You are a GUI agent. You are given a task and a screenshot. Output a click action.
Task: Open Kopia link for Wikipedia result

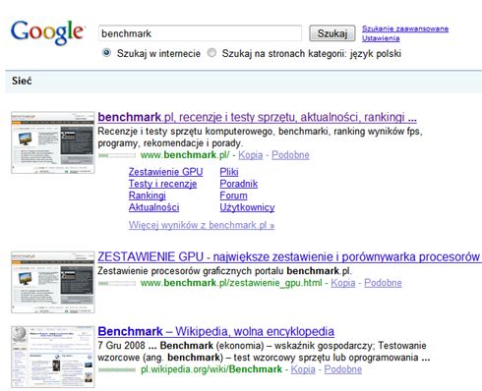pos(303,369)
